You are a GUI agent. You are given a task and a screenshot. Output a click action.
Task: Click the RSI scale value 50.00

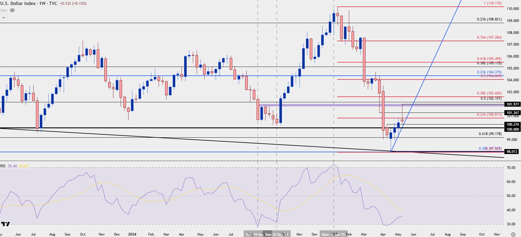point(511,196)
